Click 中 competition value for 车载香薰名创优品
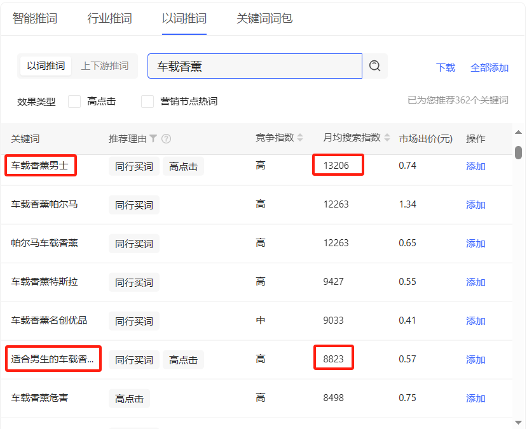Screen dimensions: 527x429 [261, 320]
